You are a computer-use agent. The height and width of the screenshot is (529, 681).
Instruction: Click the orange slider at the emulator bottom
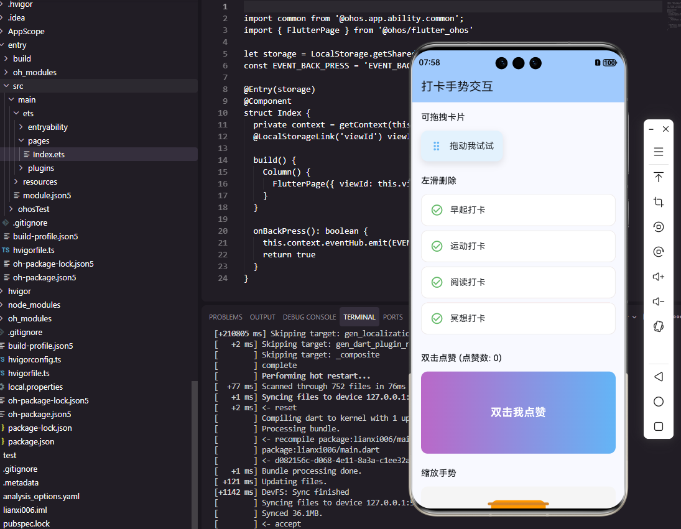[518, 504]
